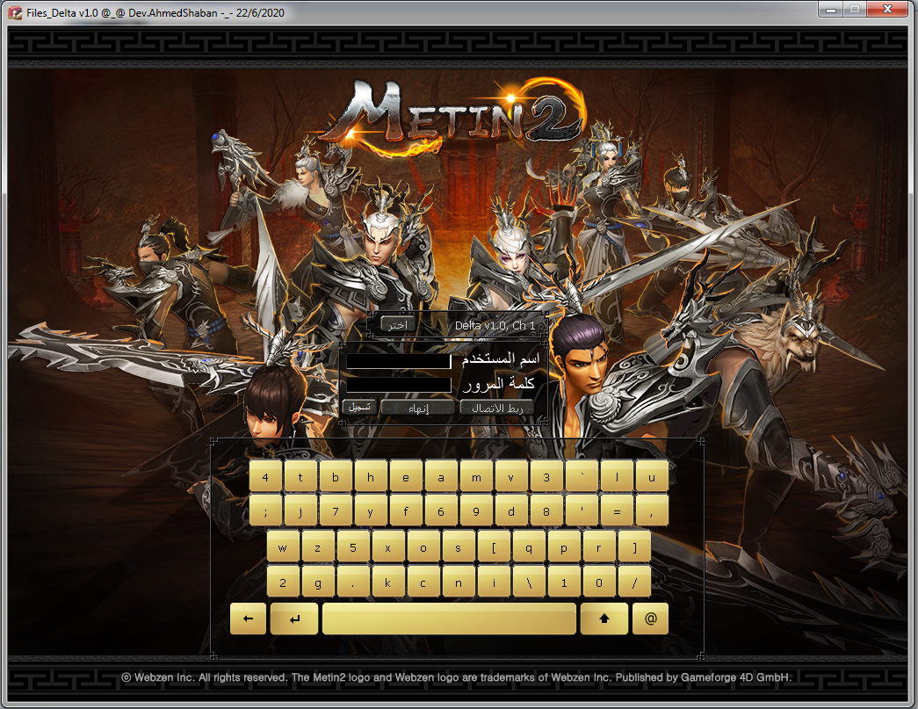Tap the equals (=) key
Viewport: 918px width, 709px height.
(x=617, y=511)
